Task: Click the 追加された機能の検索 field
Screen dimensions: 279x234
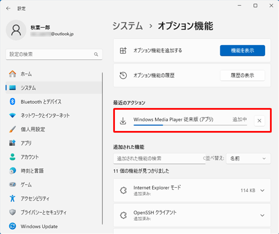Action: click(x=160, y=158)
